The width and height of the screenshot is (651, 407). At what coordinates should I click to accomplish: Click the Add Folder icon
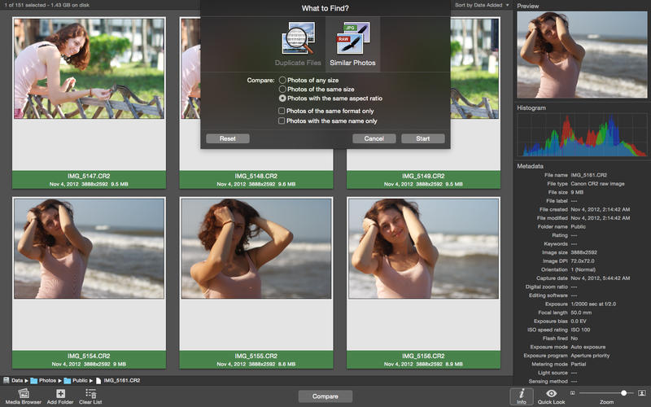61,393
